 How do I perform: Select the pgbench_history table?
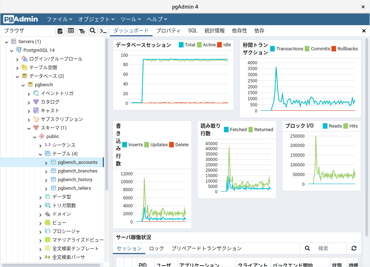[75, 180]
